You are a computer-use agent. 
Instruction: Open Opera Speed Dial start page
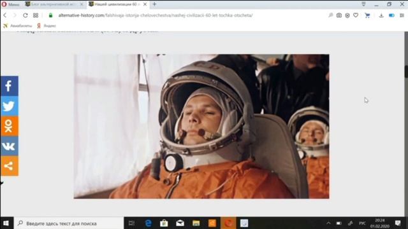36,15
